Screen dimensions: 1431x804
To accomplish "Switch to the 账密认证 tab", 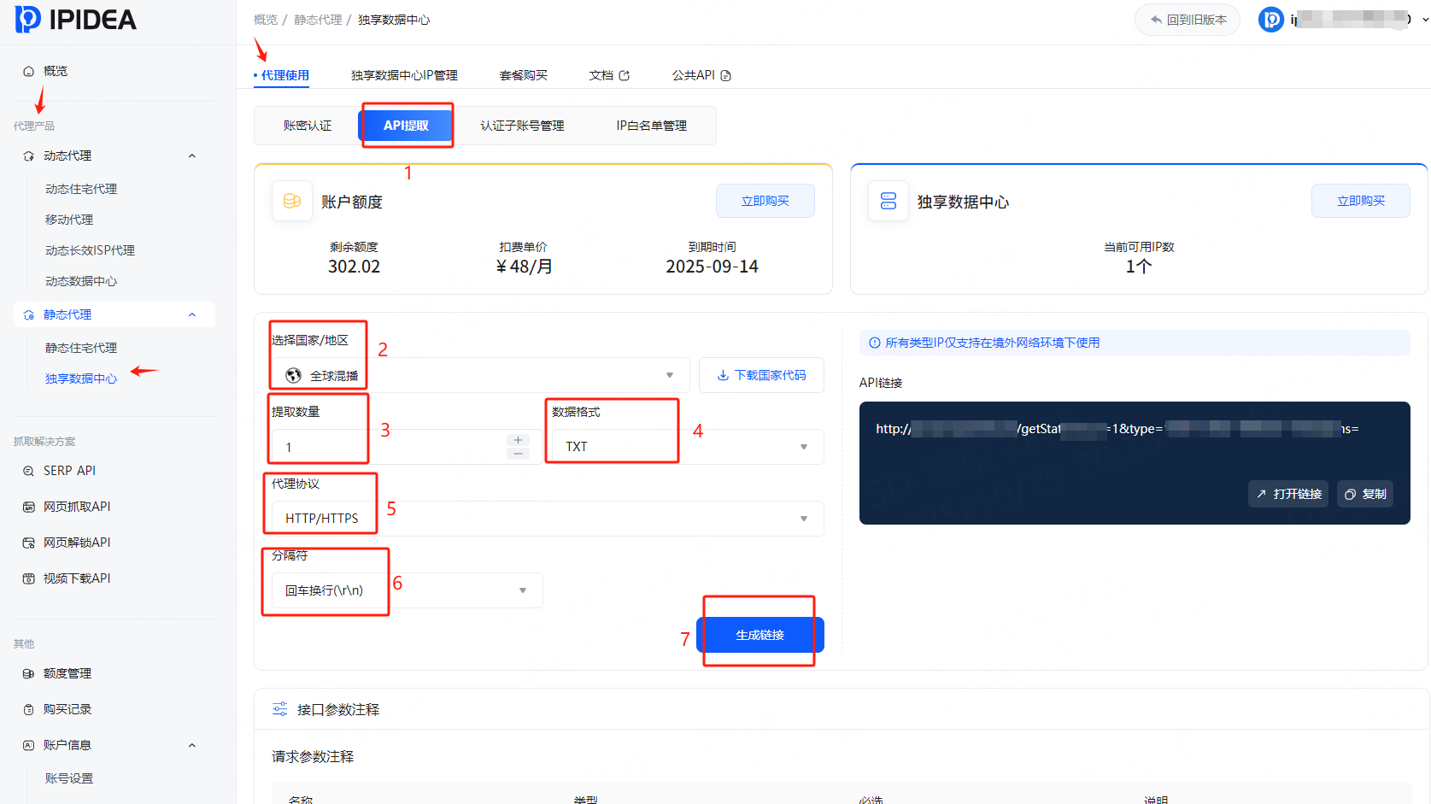I will tap(308, 126).
